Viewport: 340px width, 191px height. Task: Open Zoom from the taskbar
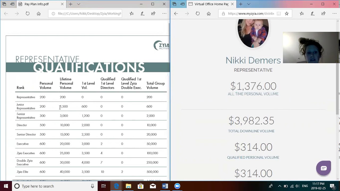[x=177, y=186]
